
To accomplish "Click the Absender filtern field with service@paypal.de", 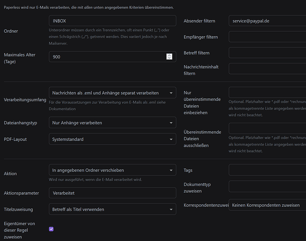I will tap(267, 21).
